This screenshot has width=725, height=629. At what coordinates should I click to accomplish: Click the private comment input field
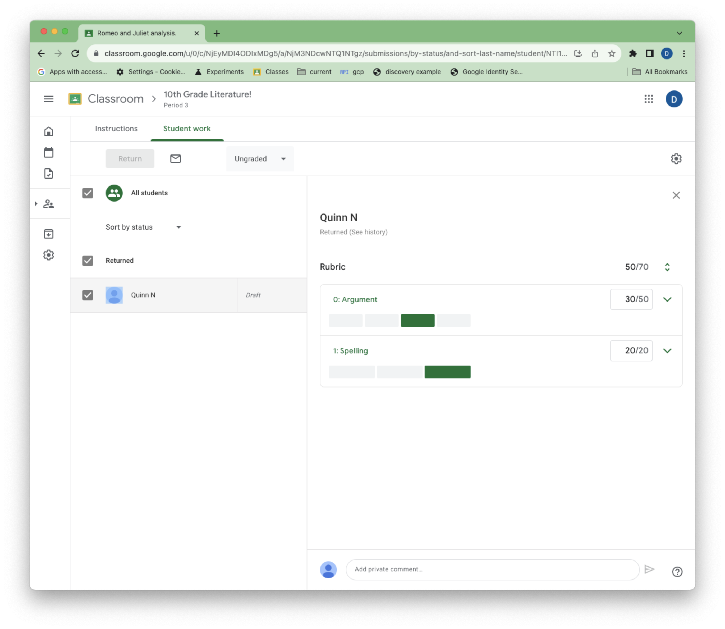493,569
